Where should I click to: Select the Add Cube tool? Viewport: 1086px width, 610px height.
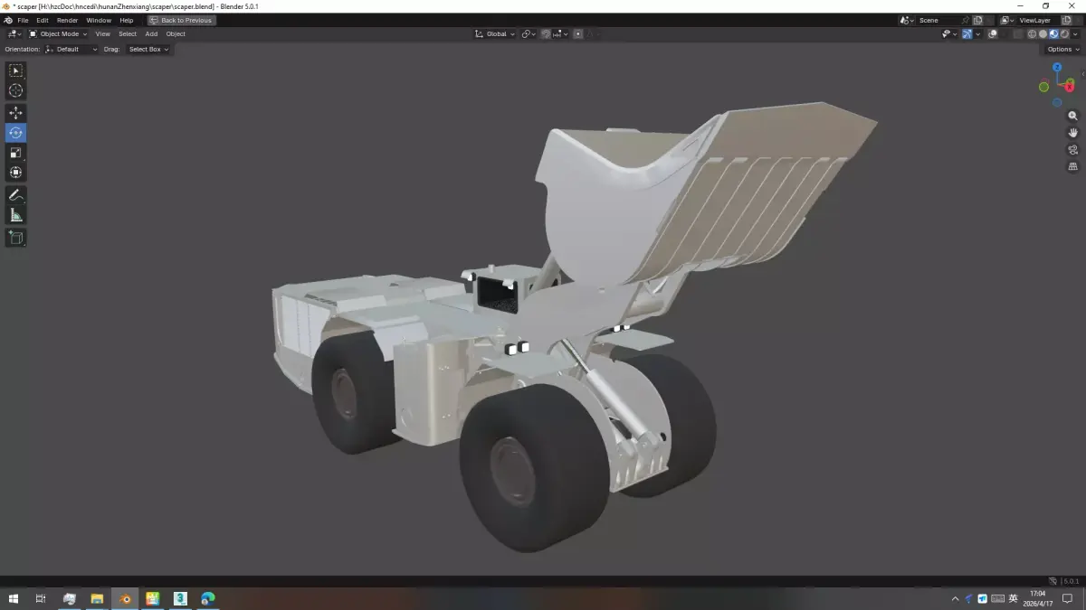15,238
